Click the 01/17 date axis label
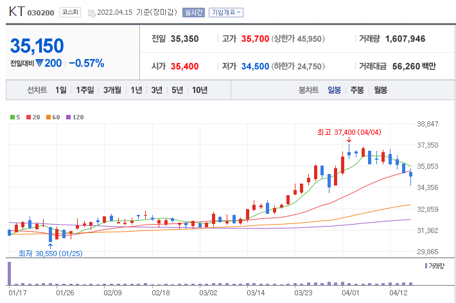The width and height of the screenshot is (456, 303). point(17,293)
